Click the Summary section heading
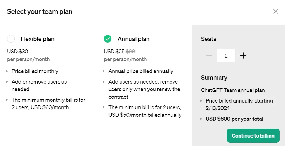 (214, 78)
